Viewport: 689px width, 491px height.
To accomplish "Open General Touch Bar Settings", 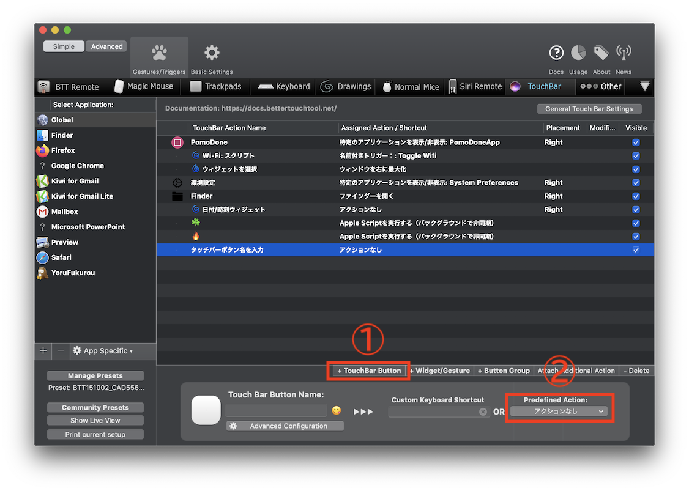I will pos(589,109).
